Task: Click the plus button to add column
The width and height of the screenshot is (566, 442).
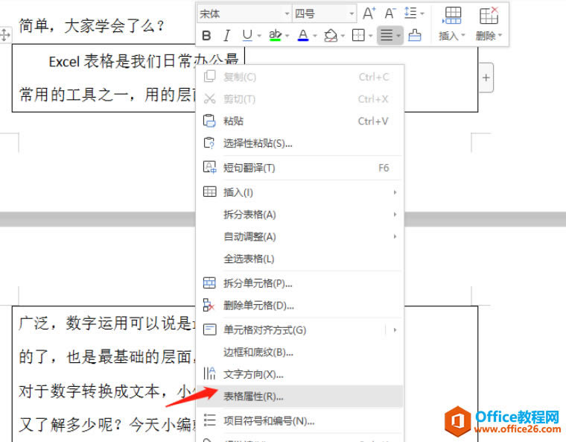Action: point(486,78)
